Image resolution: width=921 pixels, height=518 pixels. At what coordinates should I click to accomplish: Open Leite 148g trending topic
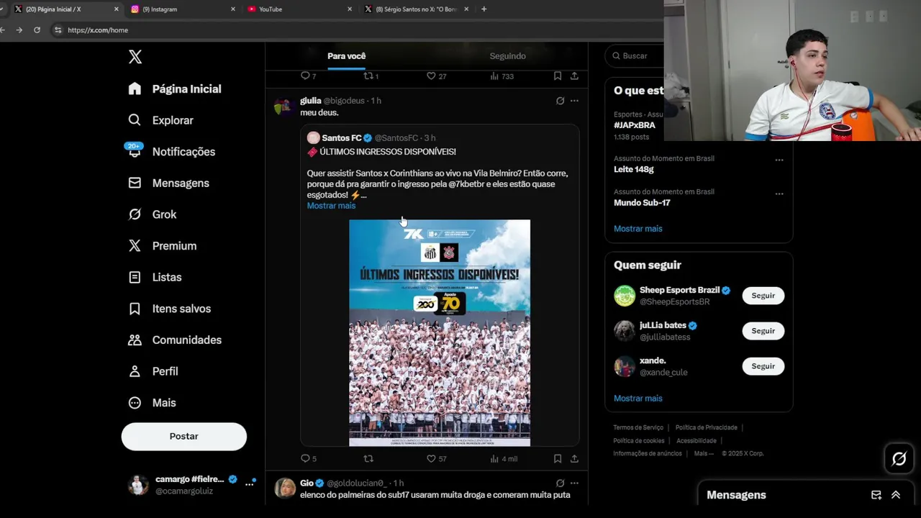[x=634, y=169]
